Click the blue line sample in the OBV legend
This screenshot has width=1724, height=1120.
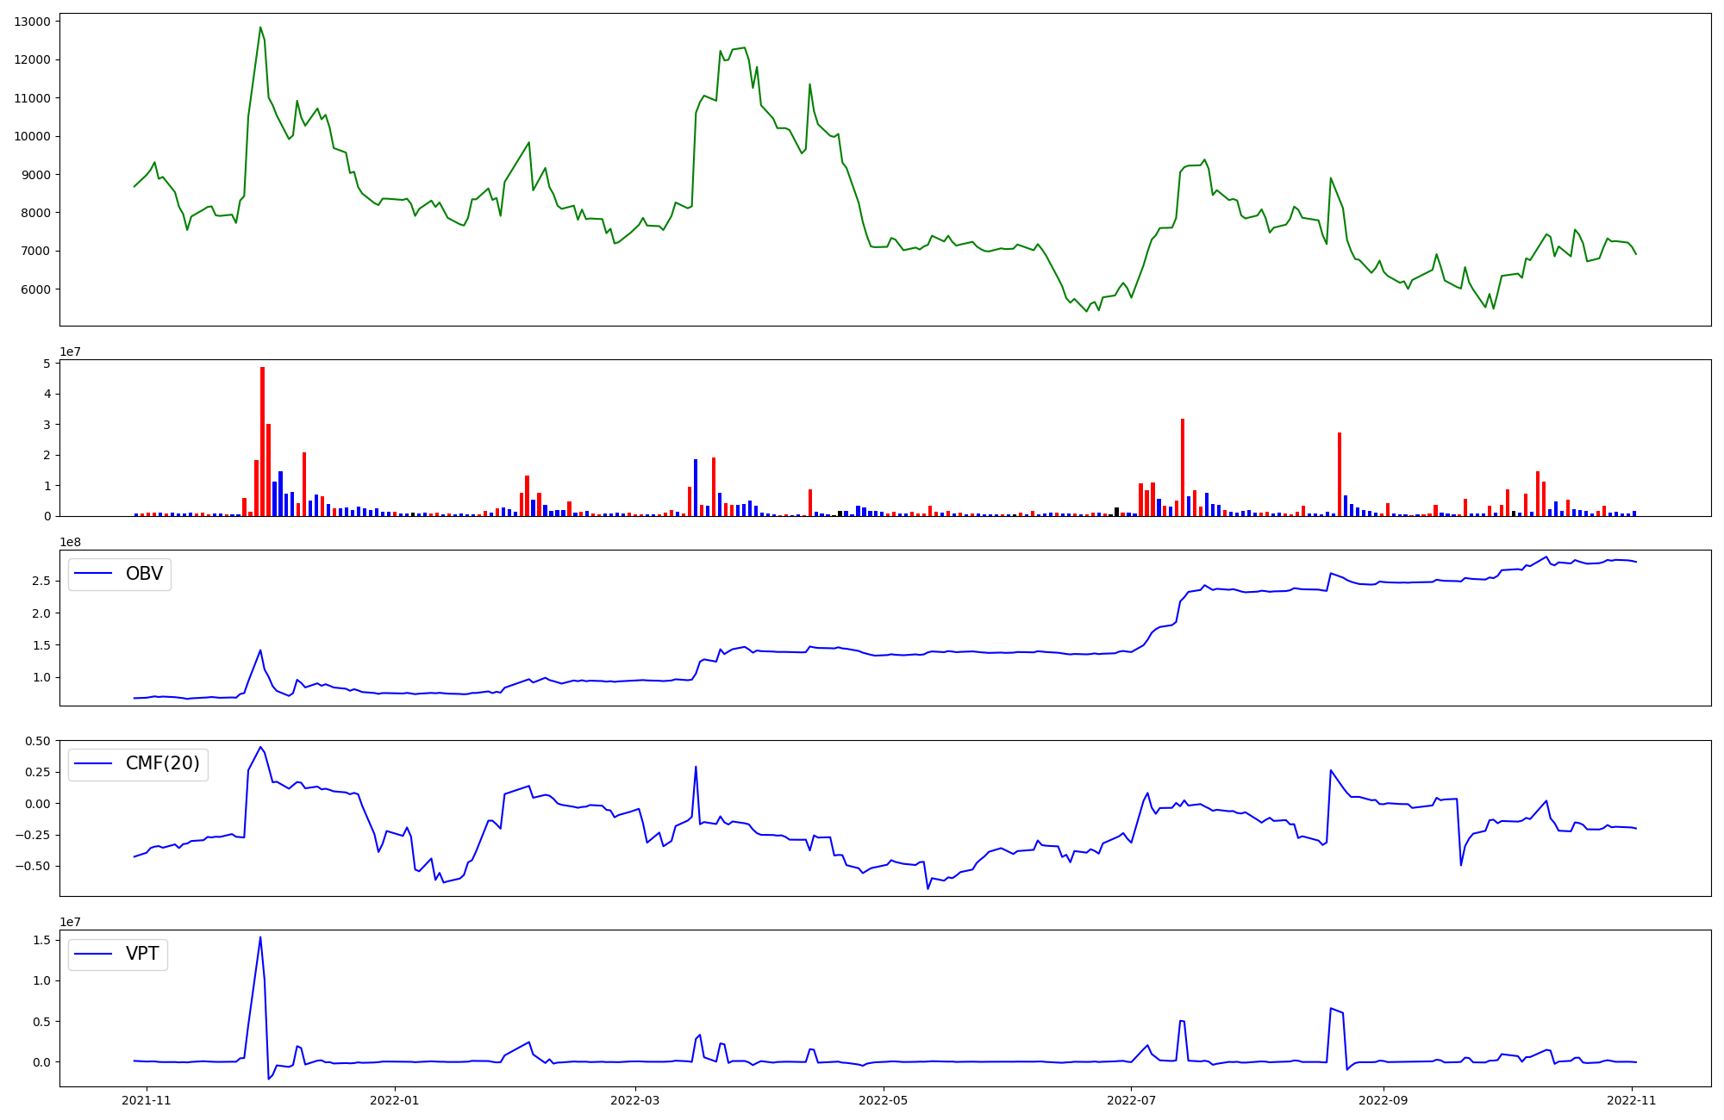94,574
